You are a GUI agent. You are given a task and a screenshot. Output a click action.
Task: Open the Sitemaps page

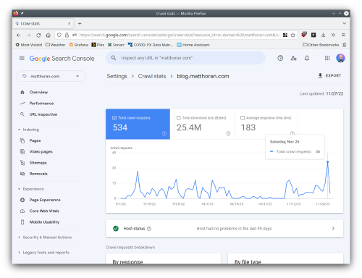point(38,163)
